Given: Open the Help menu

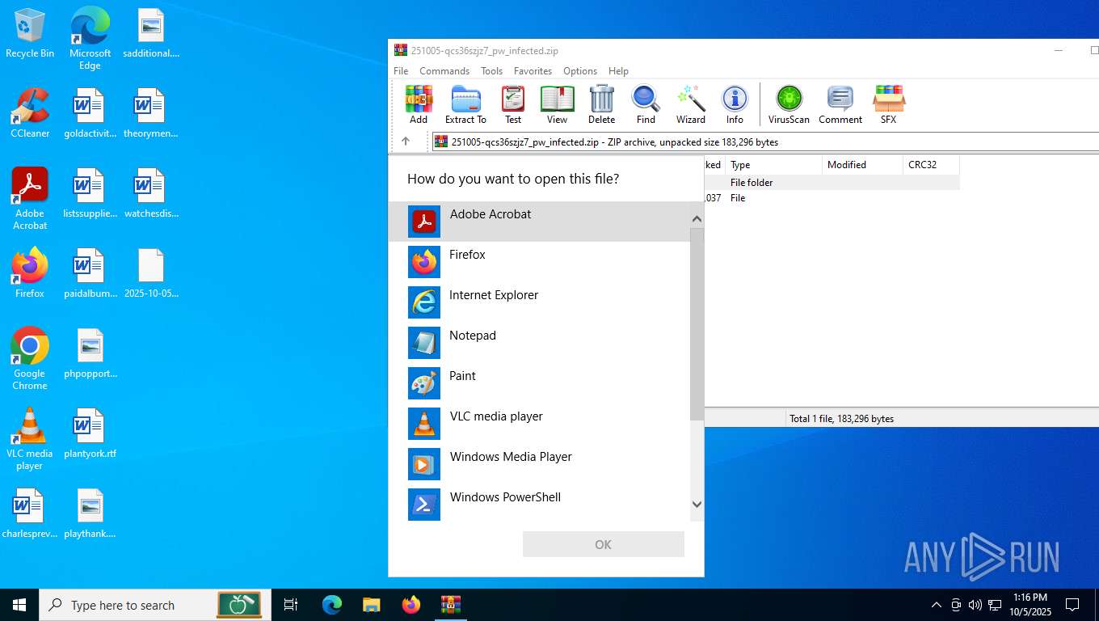Looking at the screenshot, I should point(618,71).
